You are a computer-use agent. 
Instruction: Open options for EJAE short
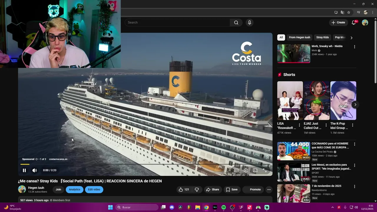point(326,125)
